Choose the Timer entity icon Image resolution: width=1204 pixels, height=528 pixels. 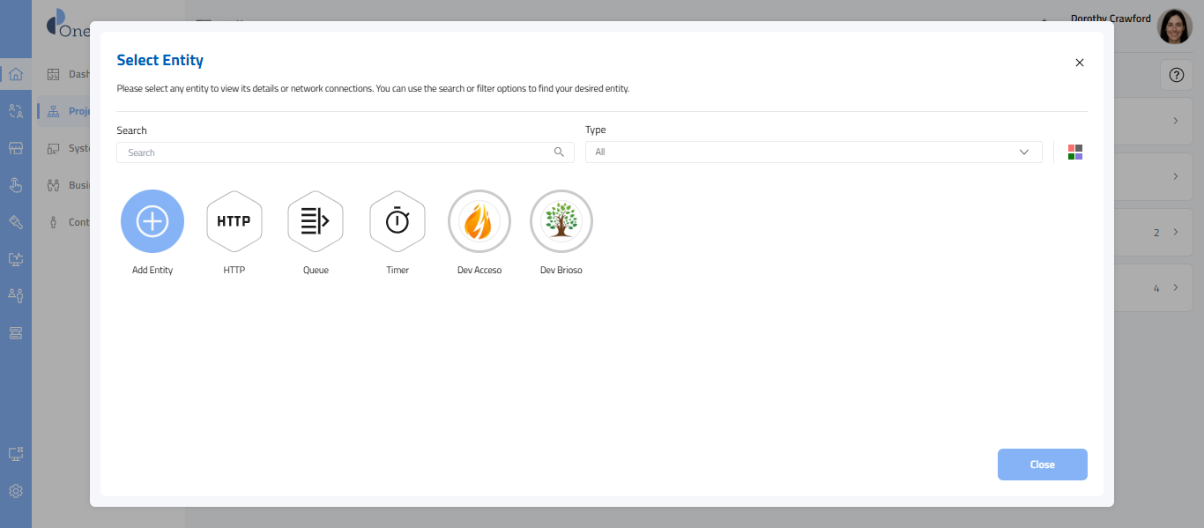click(x=398, y=221)
